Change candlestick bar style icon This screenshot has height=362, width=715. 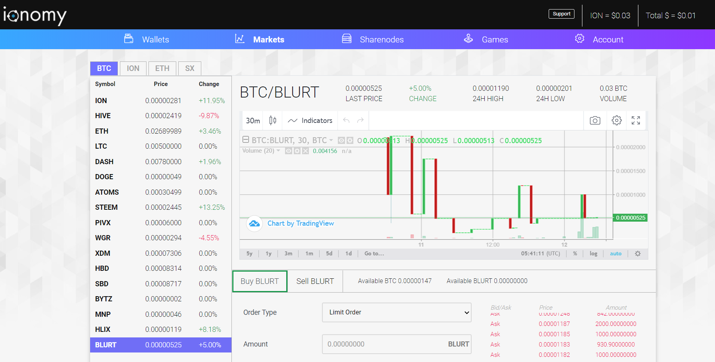tap(273, 121)
